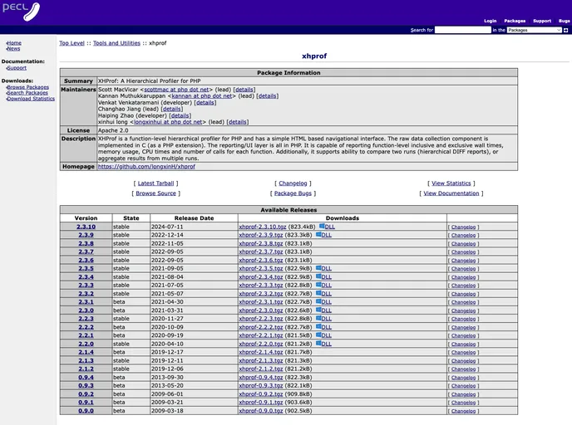
Task: Download the Windows DLL for 2.3.9
Action: [324, 235]
